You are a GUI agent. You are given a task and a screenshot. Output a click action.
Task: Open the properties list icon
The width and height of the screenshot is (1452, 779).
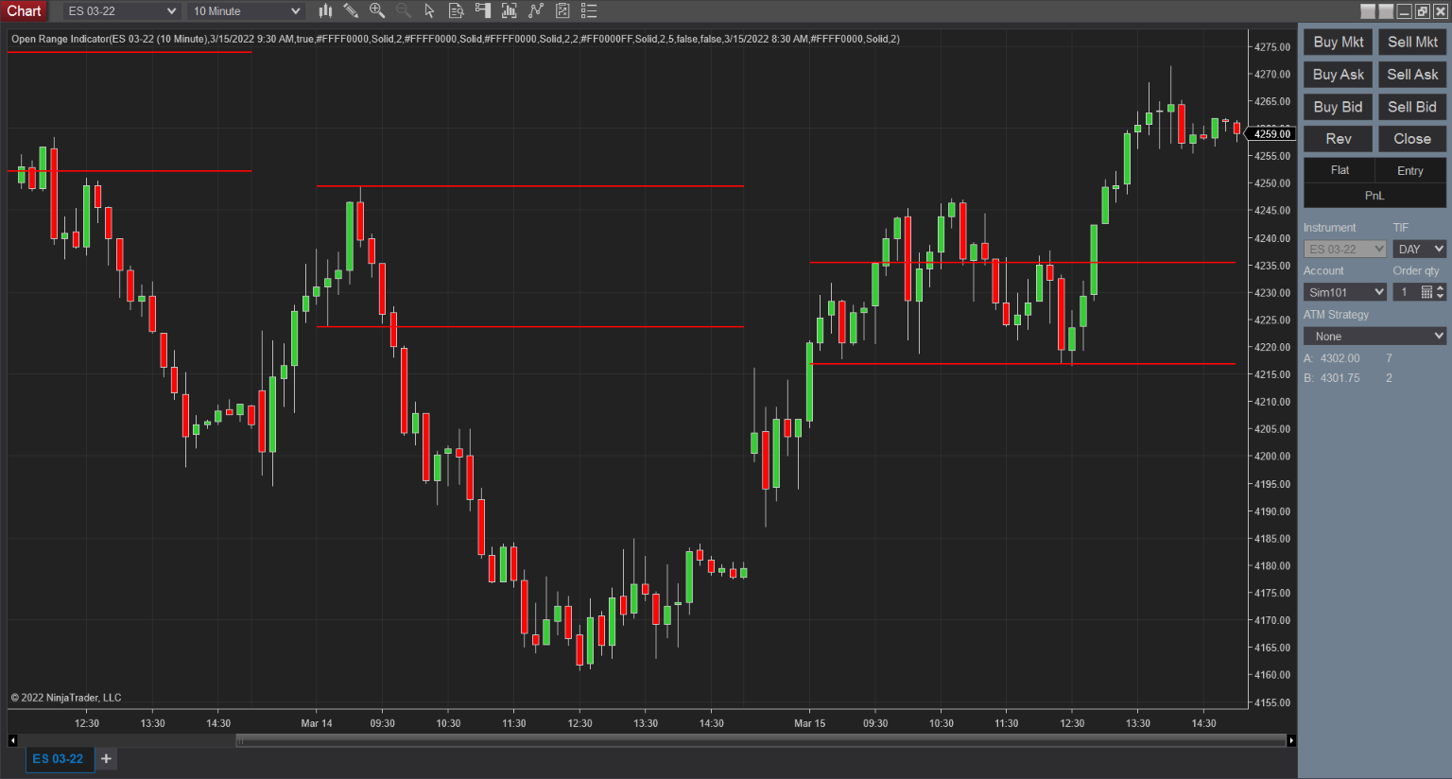(x=589, y=11)
